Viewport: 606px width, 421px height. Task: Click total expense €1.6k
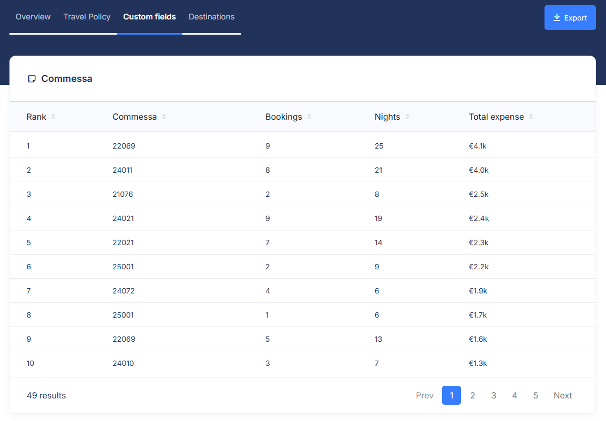pyautogui.click(x=478, y=339)
